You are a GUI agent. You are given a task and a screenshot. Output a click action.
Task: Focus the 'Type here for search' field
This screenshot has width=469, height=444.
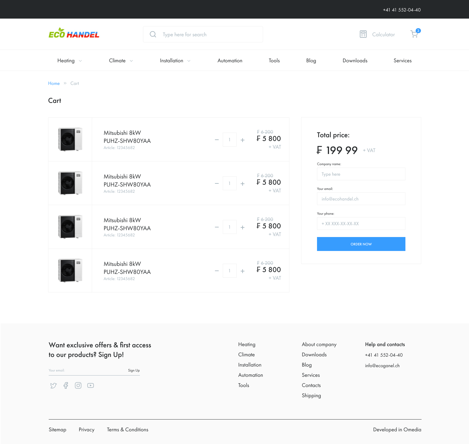pos(203,34)
